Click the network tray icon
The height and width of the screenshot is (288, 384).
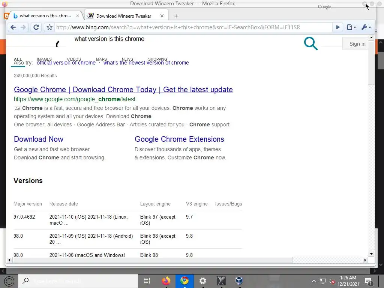[x=323, y=281]
